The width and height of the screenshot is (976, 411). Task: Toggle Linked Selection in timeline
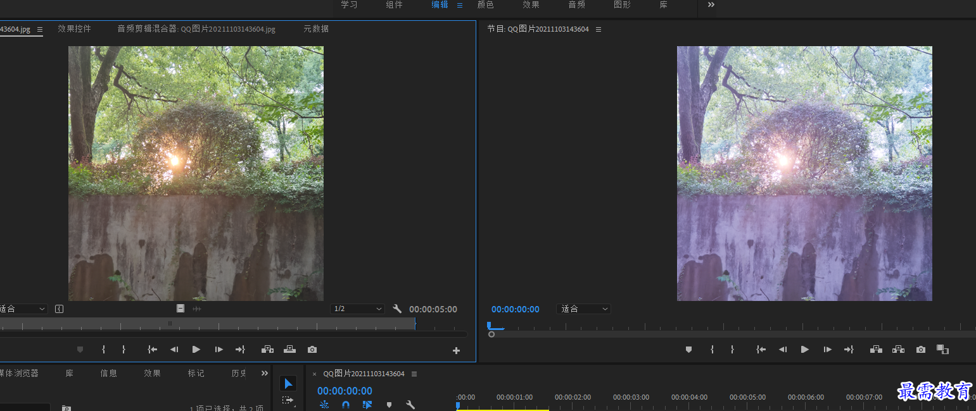(x=367, y=405)
